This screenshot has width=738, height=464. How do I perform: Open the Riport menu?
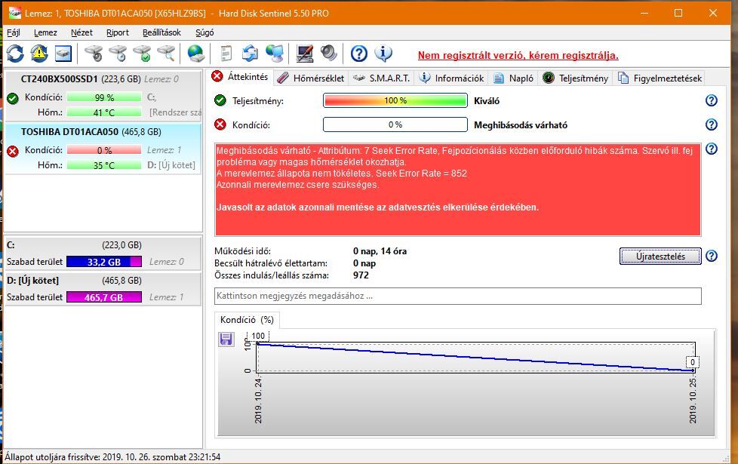click(117, 32)
